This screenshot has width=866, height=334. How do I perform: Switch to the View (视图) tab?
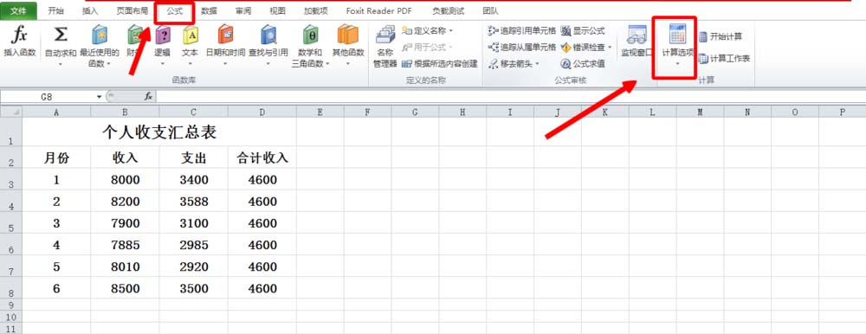(277, 11)
